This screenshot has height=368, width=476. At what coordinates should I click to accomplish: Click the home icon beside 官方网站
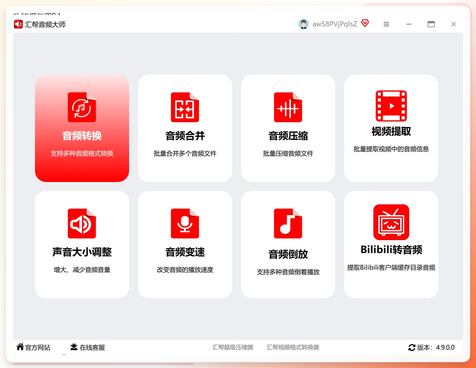(20, 347)
